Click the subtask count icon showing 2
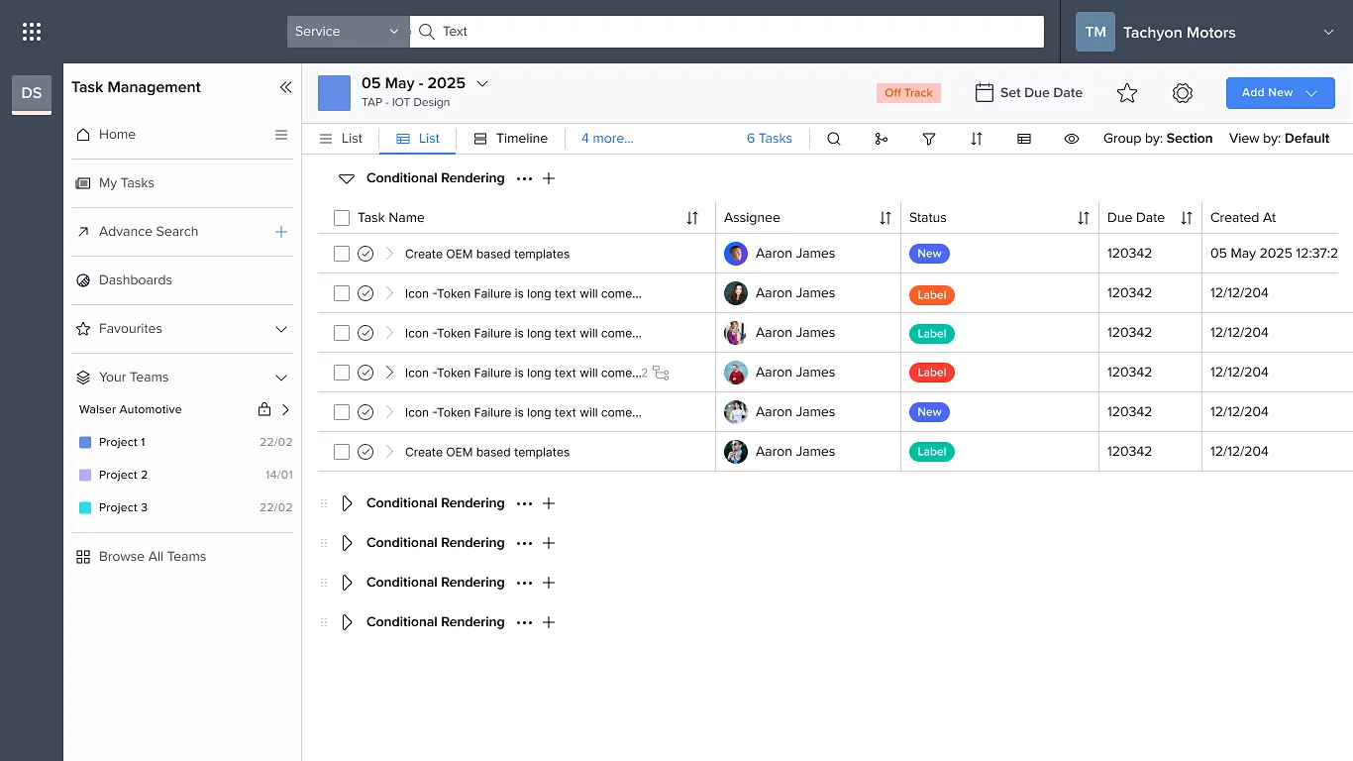Screen dimensions: 1353x761 pos(661,374)
